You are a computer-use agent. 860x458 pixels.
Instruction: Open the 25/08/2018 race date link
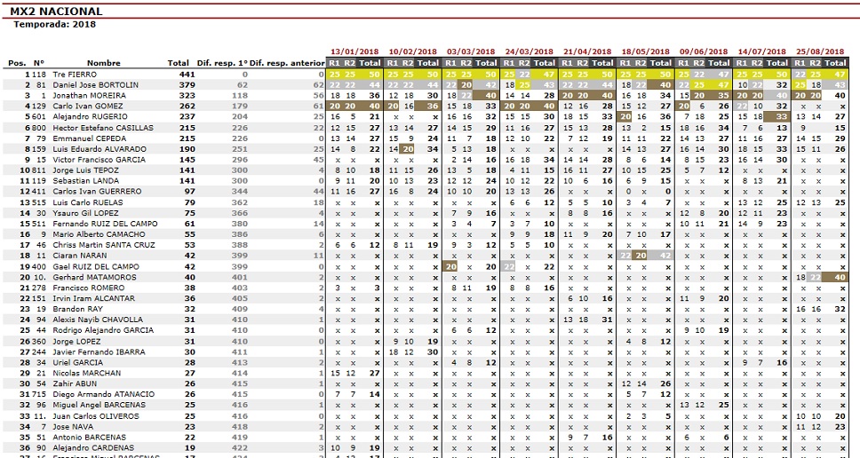(821, 52)
